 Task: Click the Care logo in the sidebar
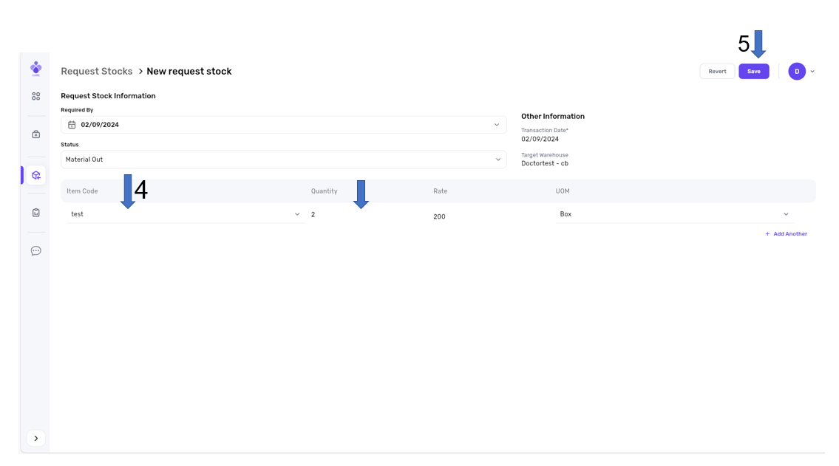[x=35, y=68]
